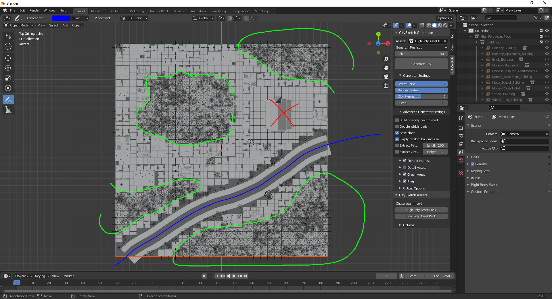The image size is (552, 299).
Task: Select the Scale tool
Action: [x=8, y=78]
